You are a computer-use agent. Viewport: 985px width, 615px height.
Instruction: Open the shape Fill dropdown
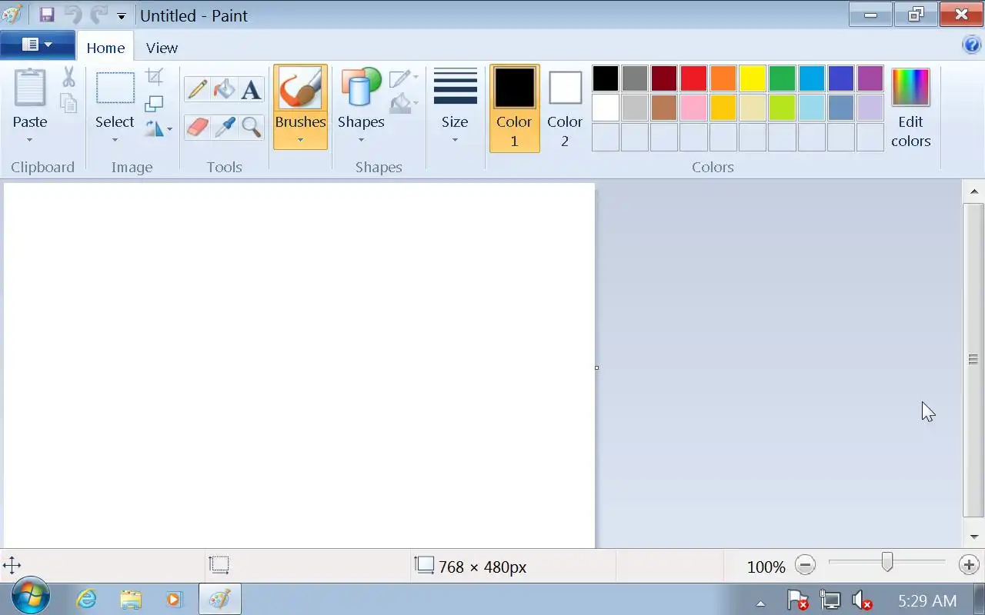coord(403,103)
